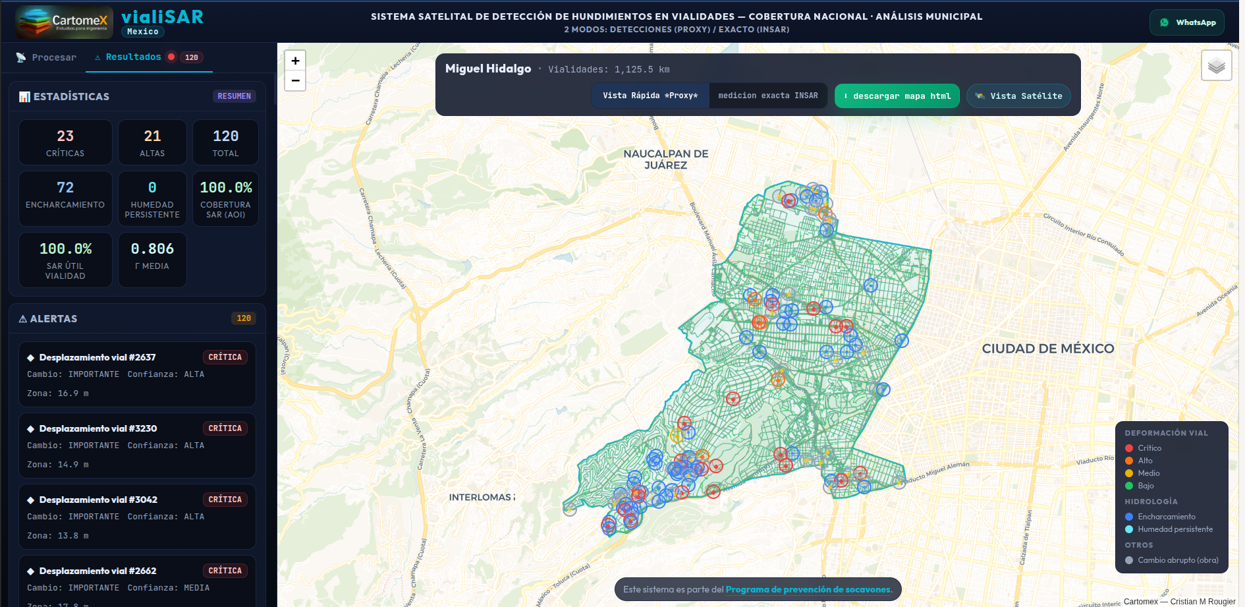The image size is (1245, 607).
Task: Click the WhatsApp icon in the header
Action: [1165, 22]
